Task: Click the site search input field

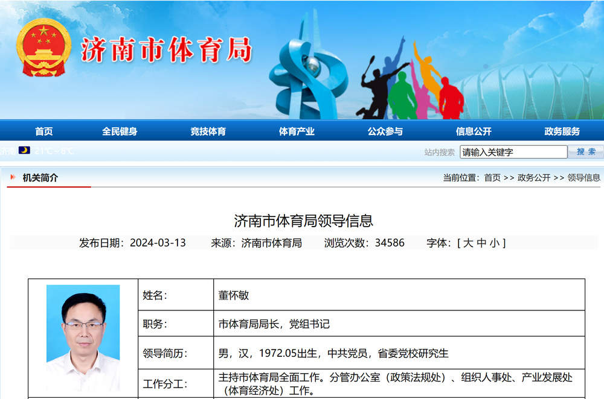Action: point(512,151)
